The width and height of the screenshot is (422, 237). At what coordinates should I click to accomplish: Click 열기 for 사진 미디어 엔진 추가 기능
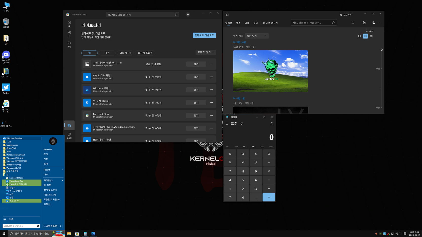(x=196, y=64)
